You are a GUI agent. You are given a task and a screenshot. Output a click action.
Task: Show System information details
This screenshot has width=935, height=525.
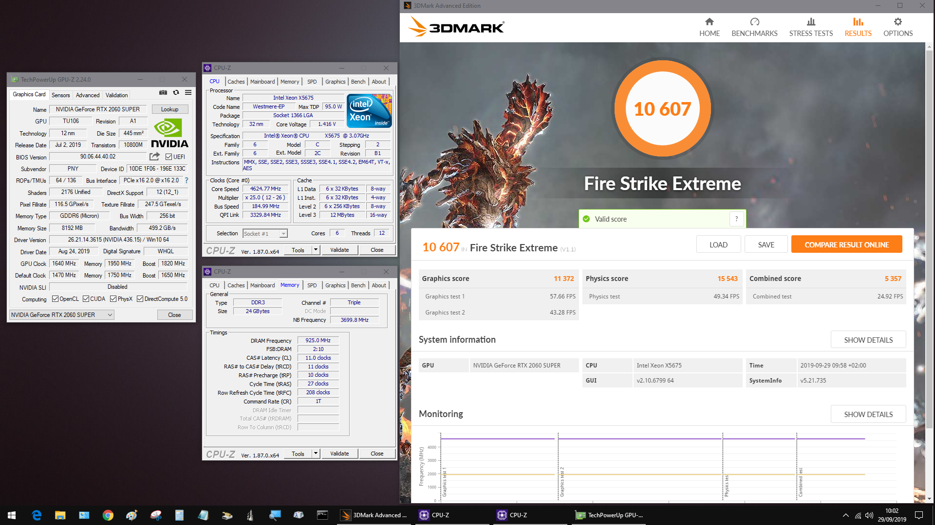(x=868, y=340)
